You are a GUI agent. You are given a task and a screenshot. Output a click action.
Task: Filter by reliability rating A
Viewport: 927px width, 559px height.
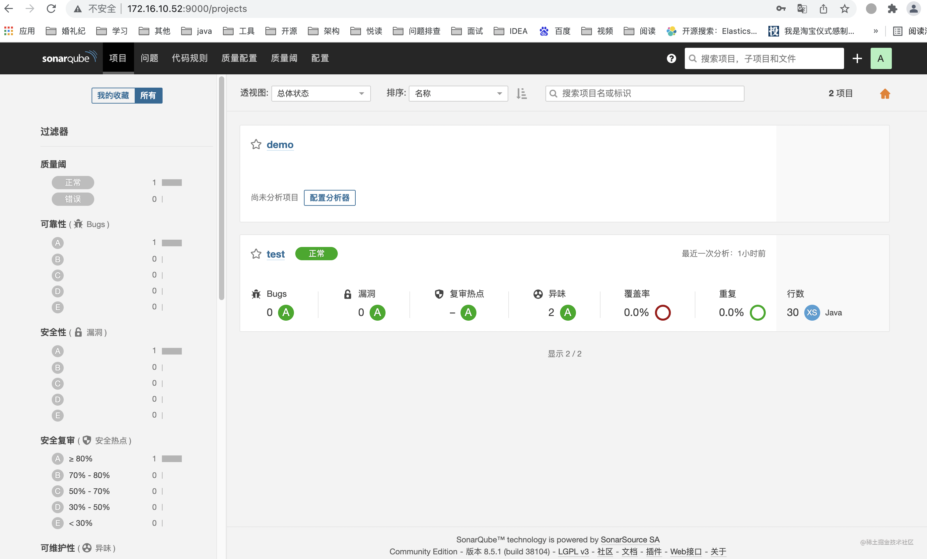[57, 243]
